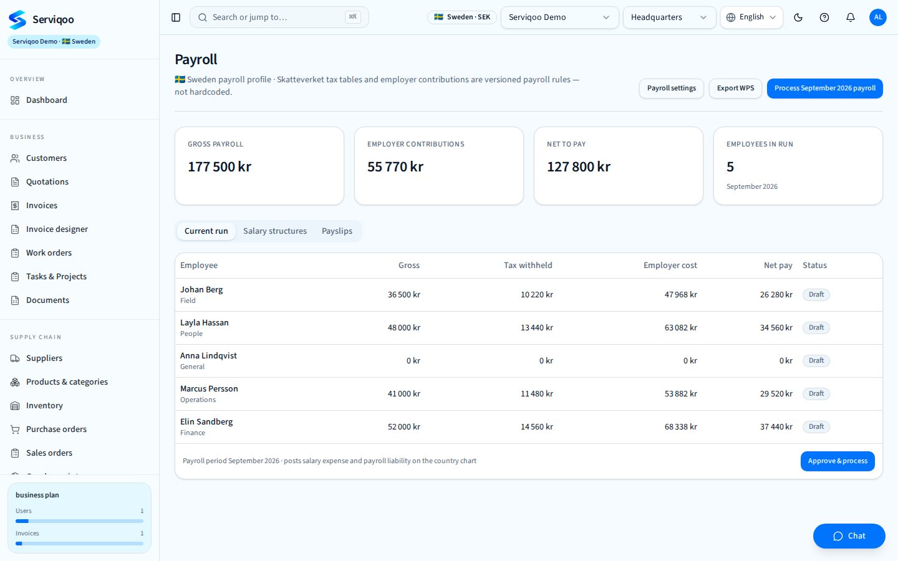Open Products & categories
This screenshot has width=898, height=561.
(x=79, y=382)
